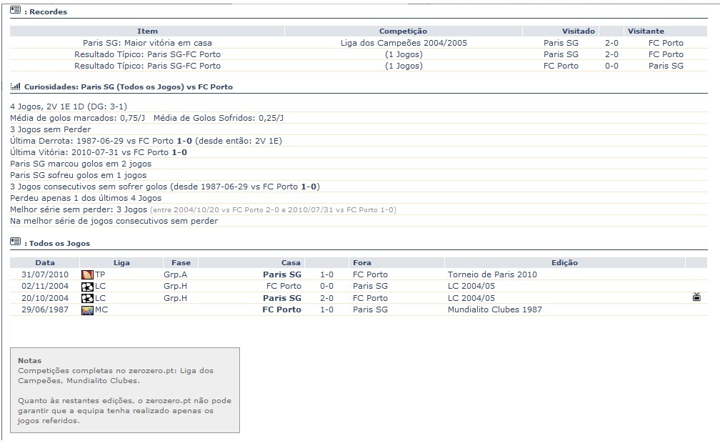The image size is (720, 446).
Task: Click the 'Notas' heading in the grey box
Action: coord(29,361)
